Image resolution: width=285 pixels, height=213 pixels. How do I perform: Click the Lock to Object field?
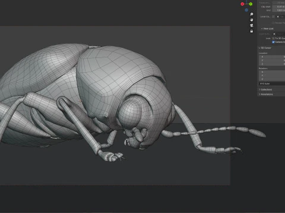point(278,34)
